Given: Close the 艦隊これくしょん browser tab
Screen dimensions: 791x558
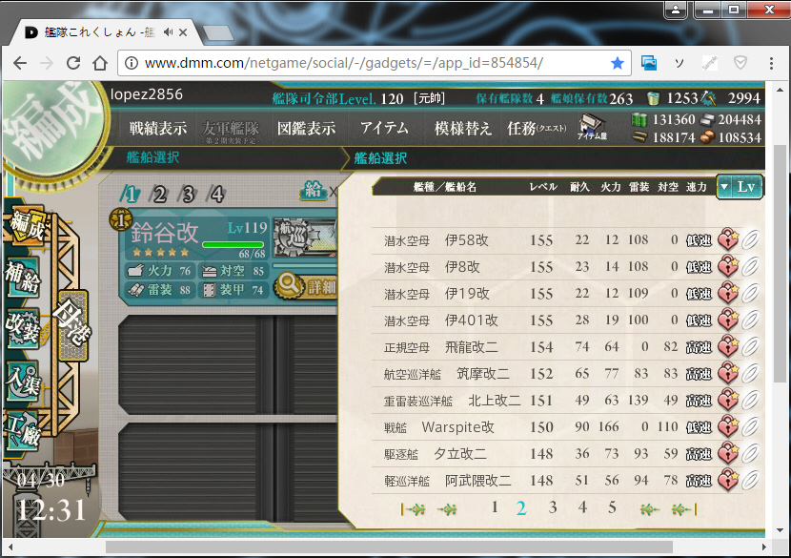Looking at the screenshot, I should pyautogui.click(x=183, y=32).
